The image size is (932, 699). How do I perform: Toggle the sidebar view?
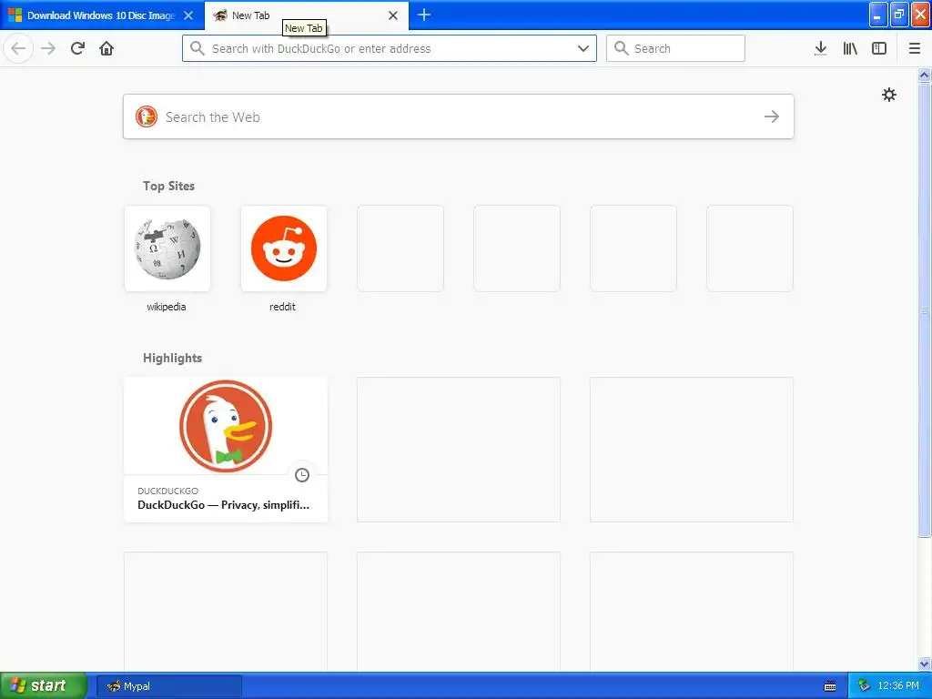(879, 48)
